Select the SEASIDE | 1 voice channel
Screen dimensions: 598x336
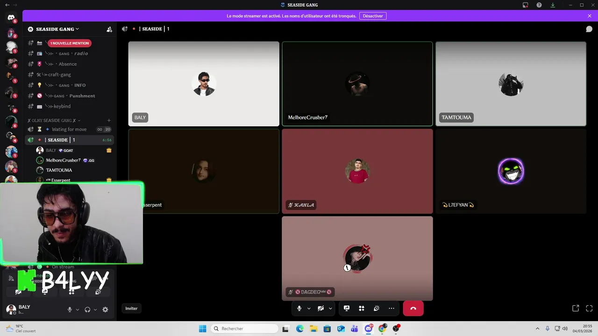point(69,140)
